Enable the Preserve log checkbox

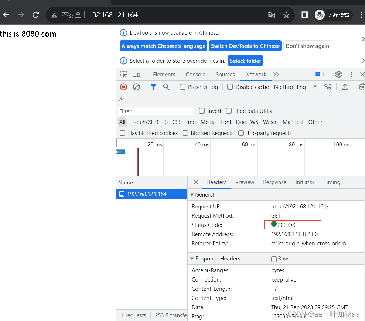(183, 87)
